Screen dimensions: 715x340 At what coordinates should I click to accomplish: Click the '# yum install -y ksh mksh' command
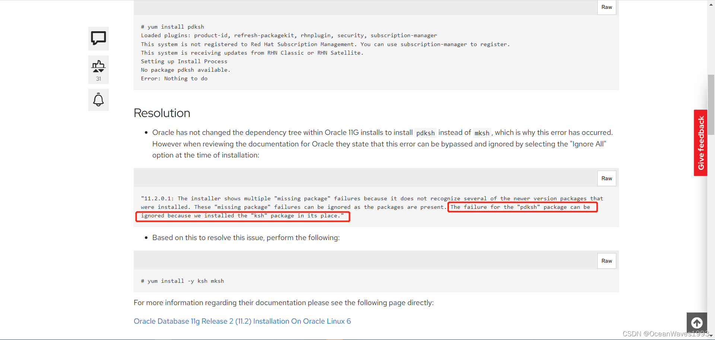point(182,281)
